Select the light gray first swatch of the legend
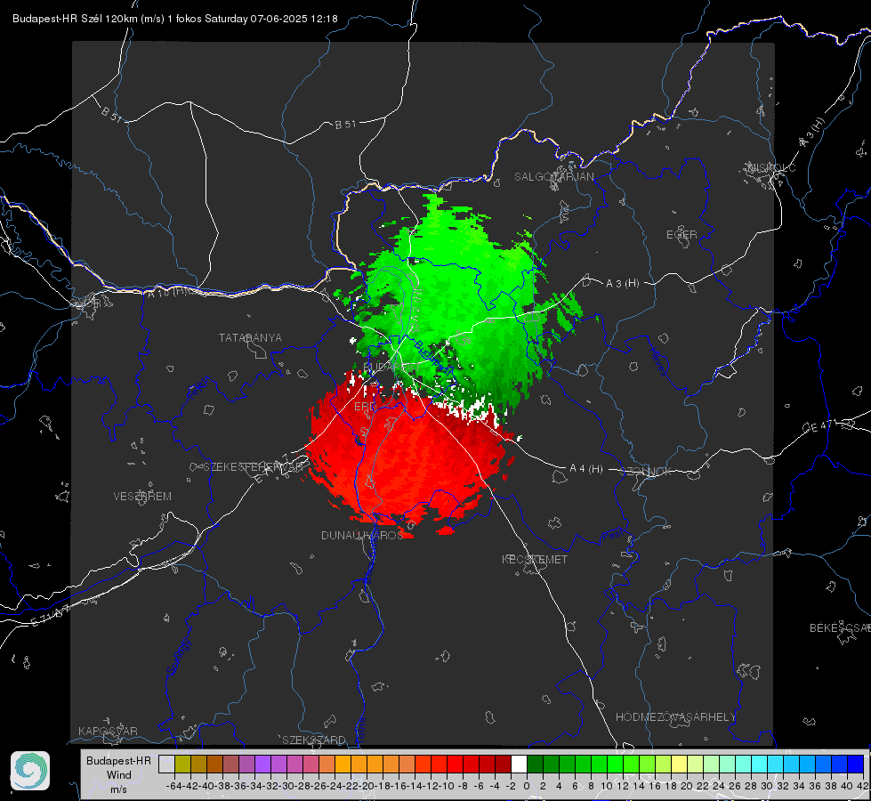Viewport: 871px width, 801px height. point(166,764)
